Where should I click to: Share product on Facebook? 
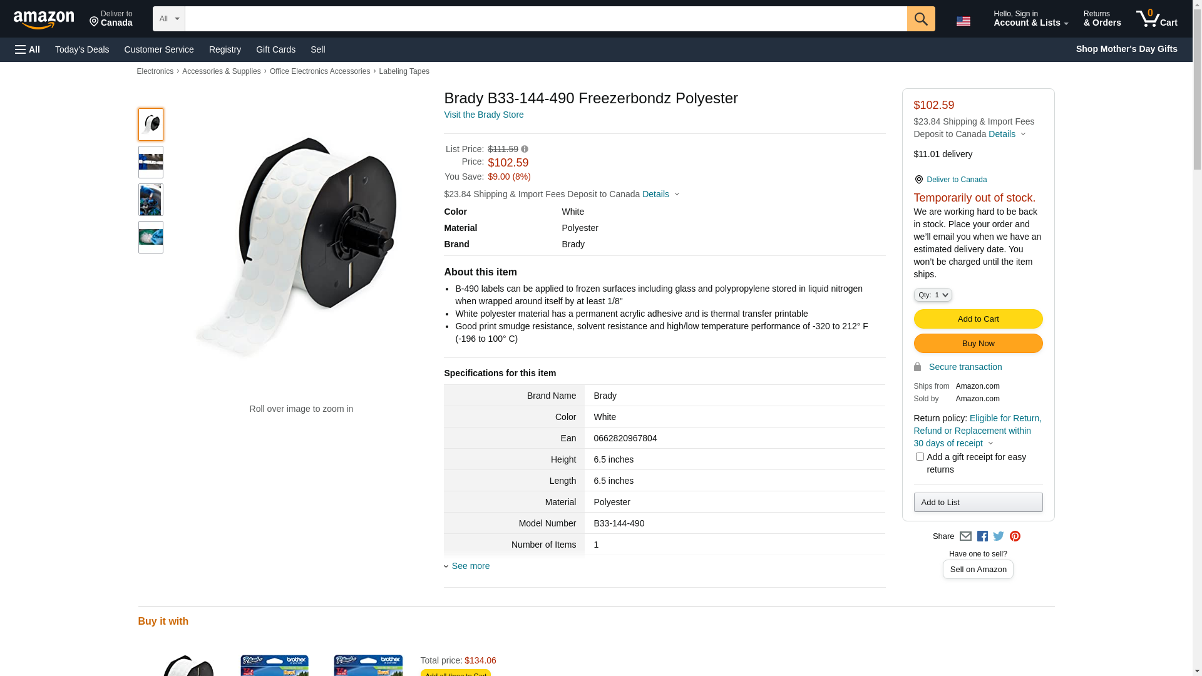coord(982,536)
